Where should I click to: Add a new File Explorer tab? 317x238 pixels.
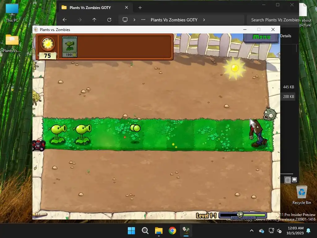point(140,8)
